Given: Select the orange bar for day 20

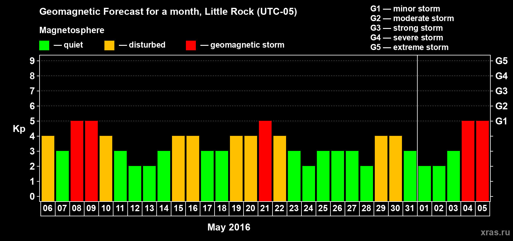Looking at the screenshot, I should 251,169.
